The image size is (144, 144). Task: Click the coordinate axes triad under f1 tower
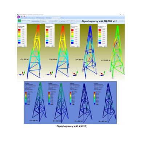22,73
